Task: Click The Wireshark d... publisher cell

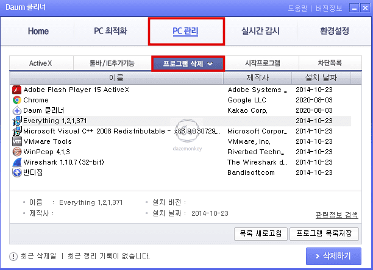Action: pos(257,162)
